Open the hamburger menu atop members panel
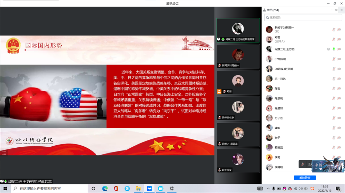 click(x=342, y=10)
